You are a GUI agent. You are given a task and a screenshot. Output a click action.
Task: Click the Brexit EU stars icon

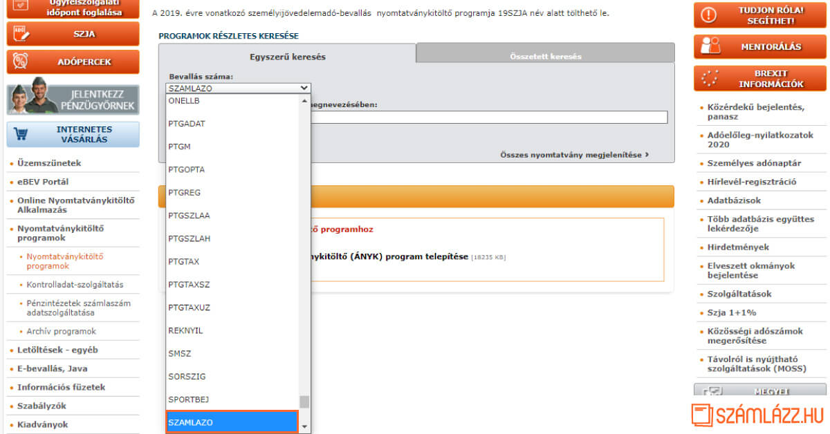pos(710,78)
